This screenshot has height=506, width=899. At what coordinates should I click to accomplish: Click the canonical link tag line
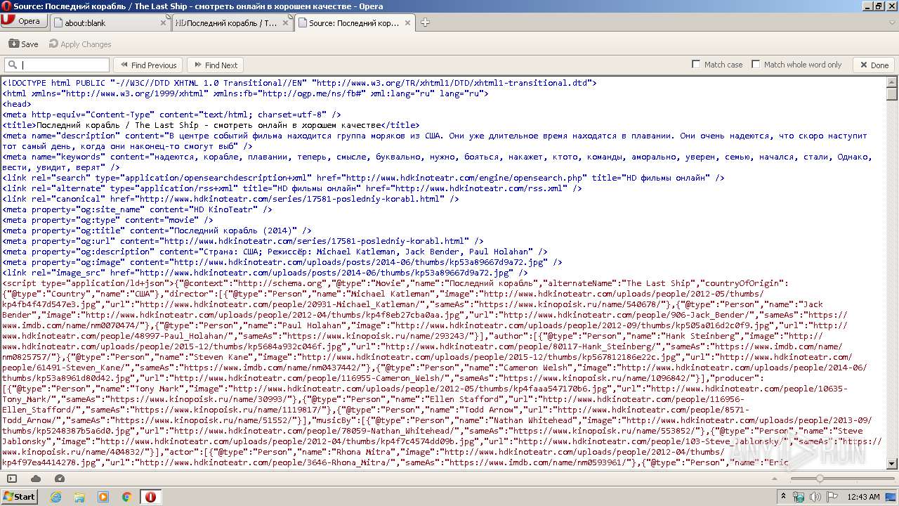(x=230, y=199)
